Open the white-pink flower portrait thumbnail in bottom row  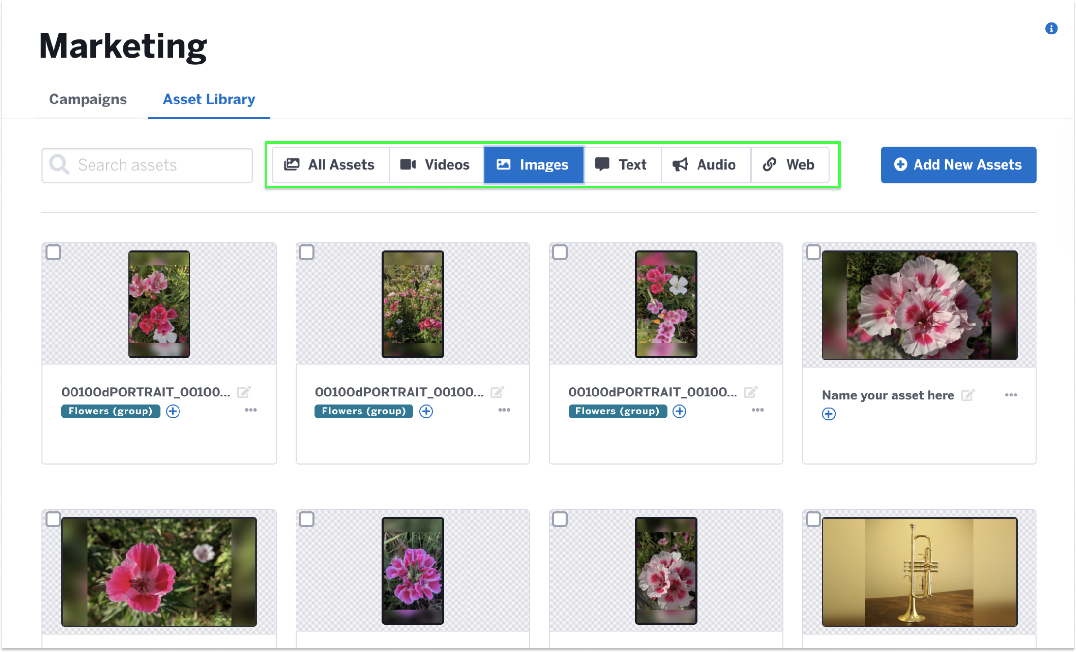point(666,571)
